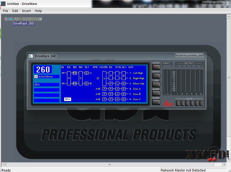Open the Zone B AGC A block
The width and height of the screenshot is (231, 172).
click(x=117, y=94)
